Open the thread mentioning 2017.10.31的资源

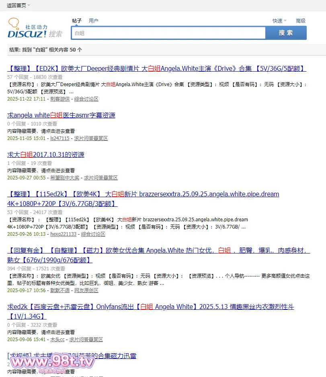(46, 155)
